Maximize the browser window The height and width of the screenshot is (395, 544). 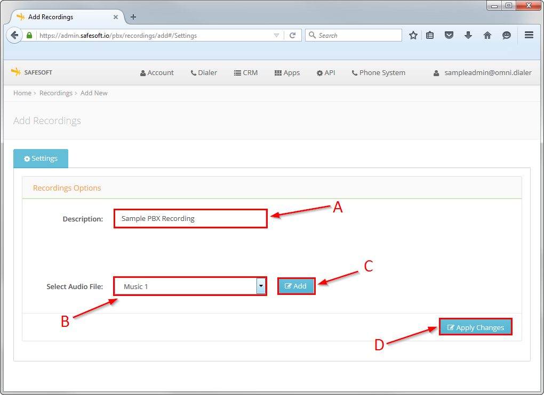tap(509, 5)
